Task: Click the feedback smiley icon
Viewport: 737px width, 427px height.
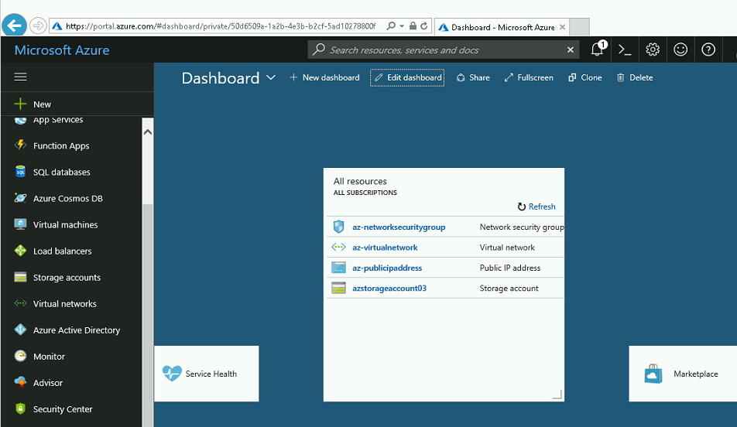Action: [680, 50]
